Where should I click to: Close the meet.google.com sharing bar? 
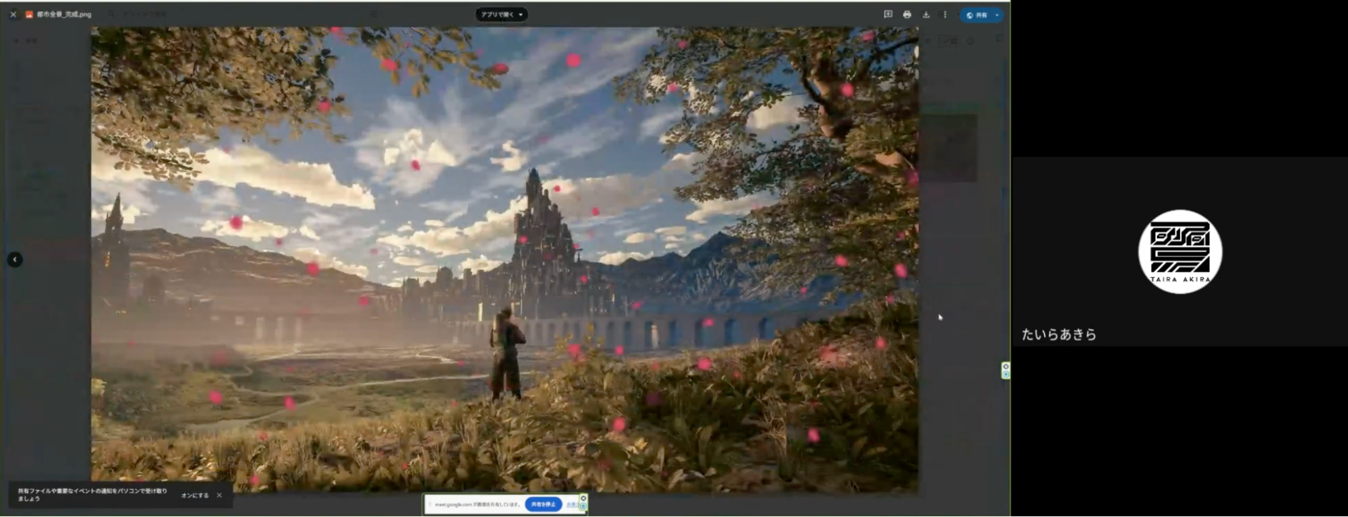point(583,498)
